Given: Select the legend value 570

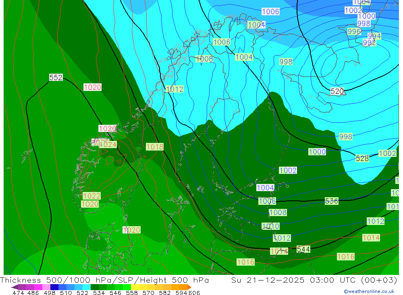Looking at the screenshot, I should coord(148,293).
